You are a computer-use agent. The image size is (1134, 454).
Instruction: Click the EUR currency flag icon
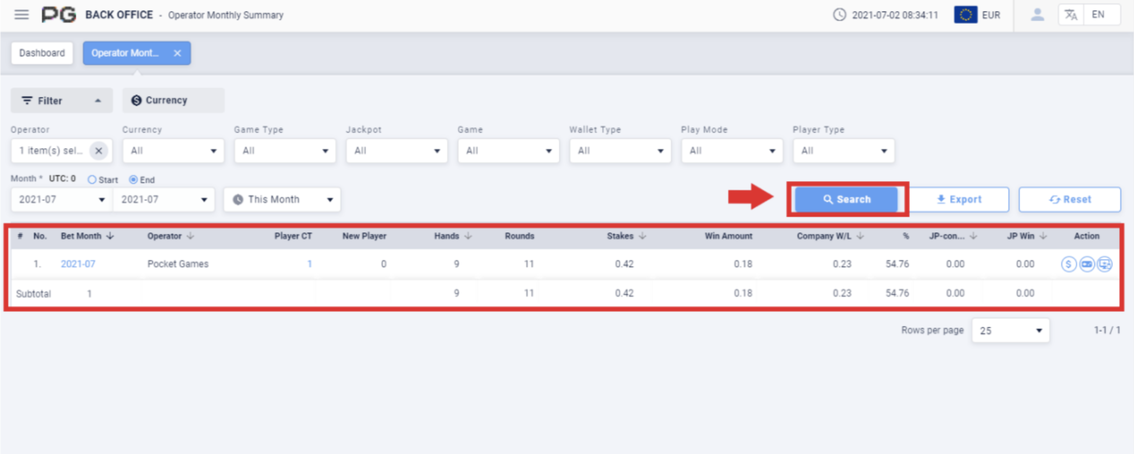pos(966,15)
